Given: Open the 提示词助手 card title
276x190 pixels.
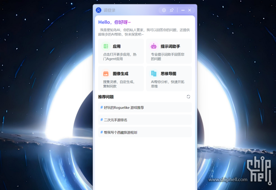Looking at the screenshot, I should [170, 47].
